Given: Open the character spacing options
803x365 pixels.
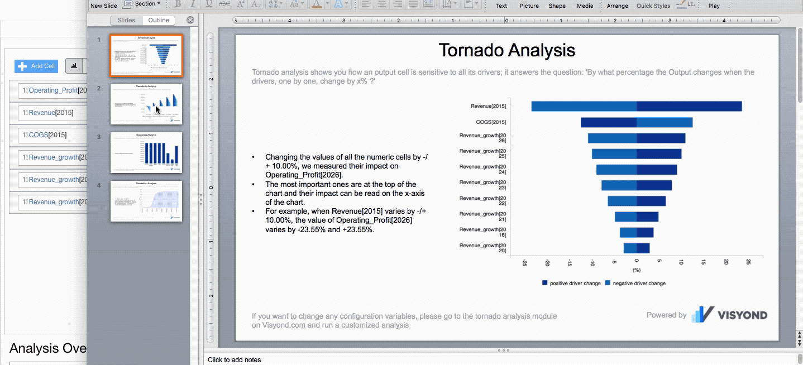Looking at the screenshot, I should pos(276,4).
